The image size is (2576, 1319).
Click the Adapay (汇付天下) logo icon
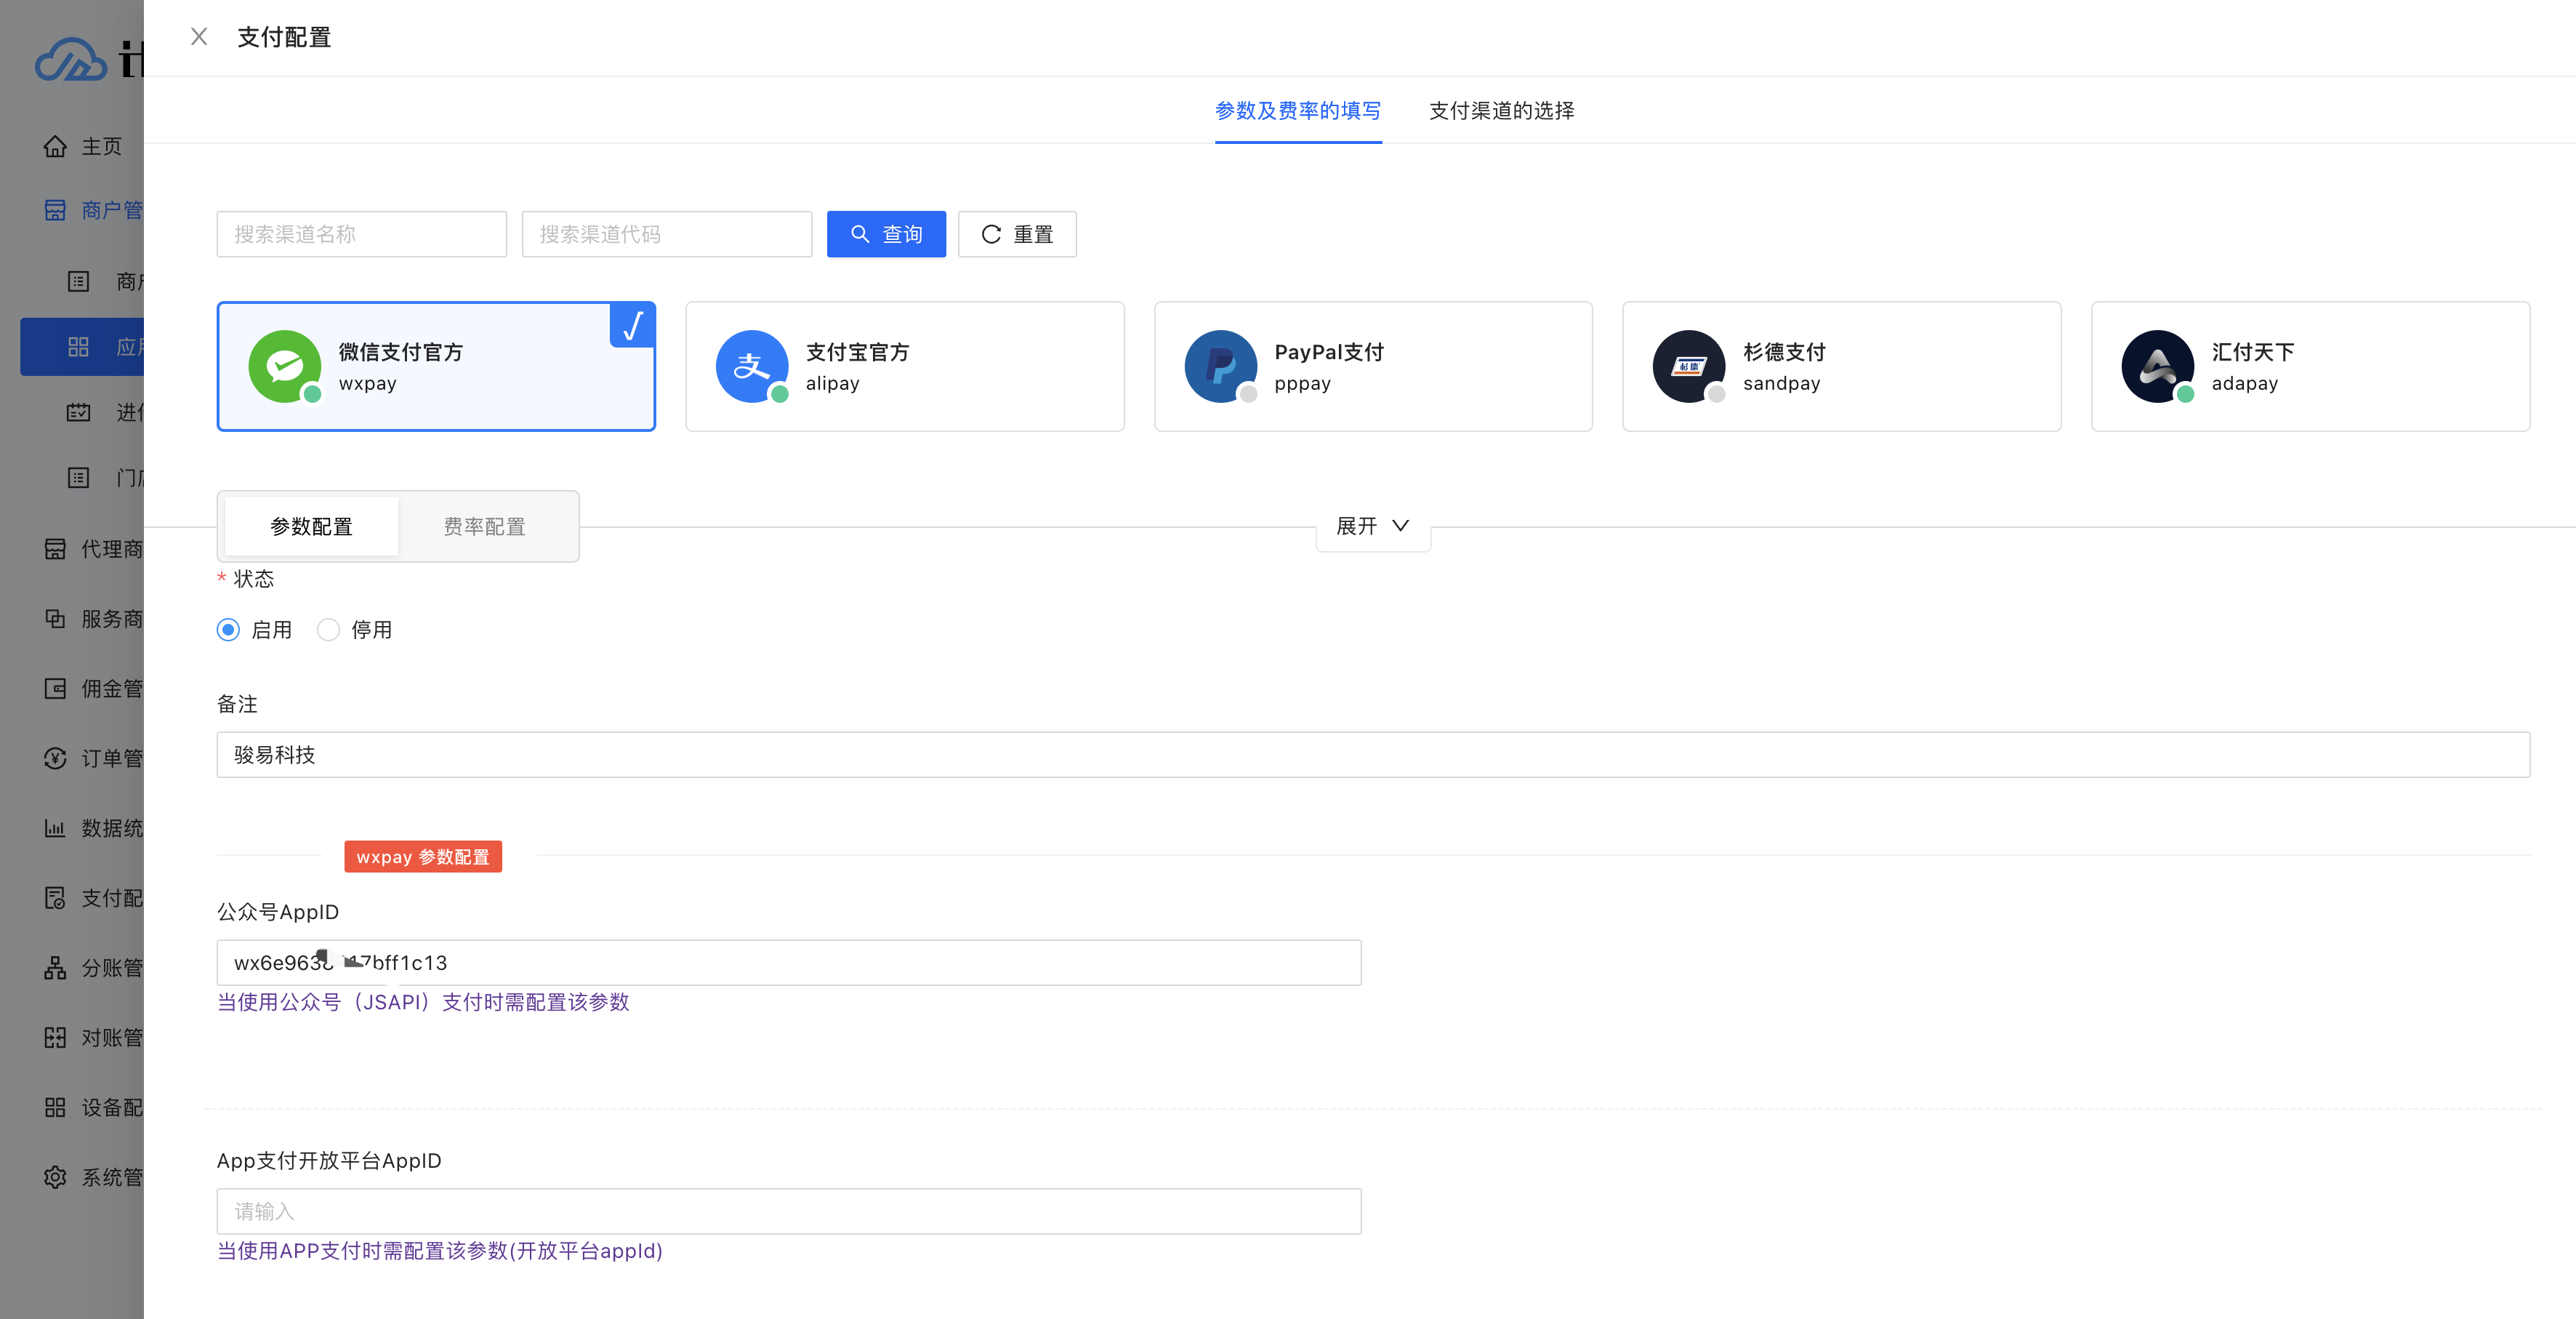(2157, 366)
